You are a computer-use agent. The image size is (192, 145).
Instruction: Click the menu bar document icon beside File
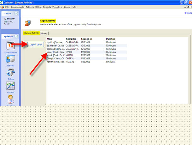[3, 7]
